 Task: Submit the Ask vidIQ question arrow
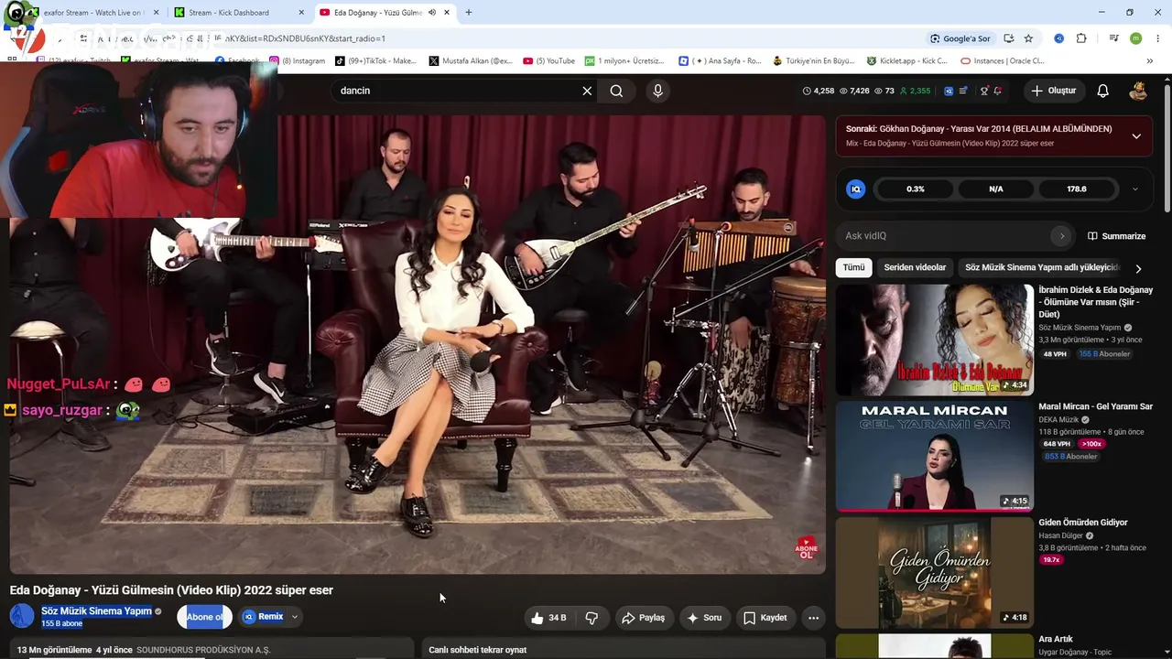1062,236
